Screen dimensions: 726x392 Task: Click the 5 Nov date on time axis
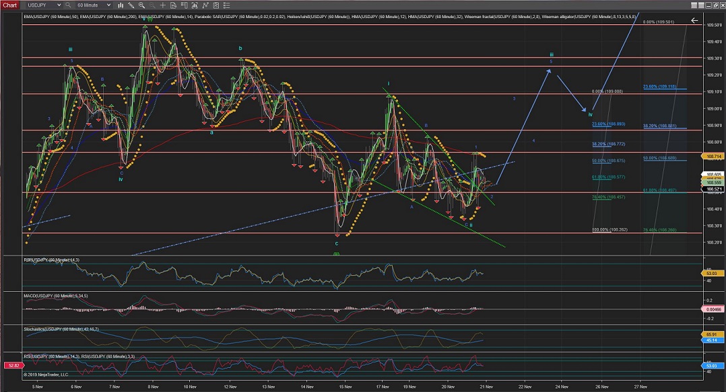38,387
